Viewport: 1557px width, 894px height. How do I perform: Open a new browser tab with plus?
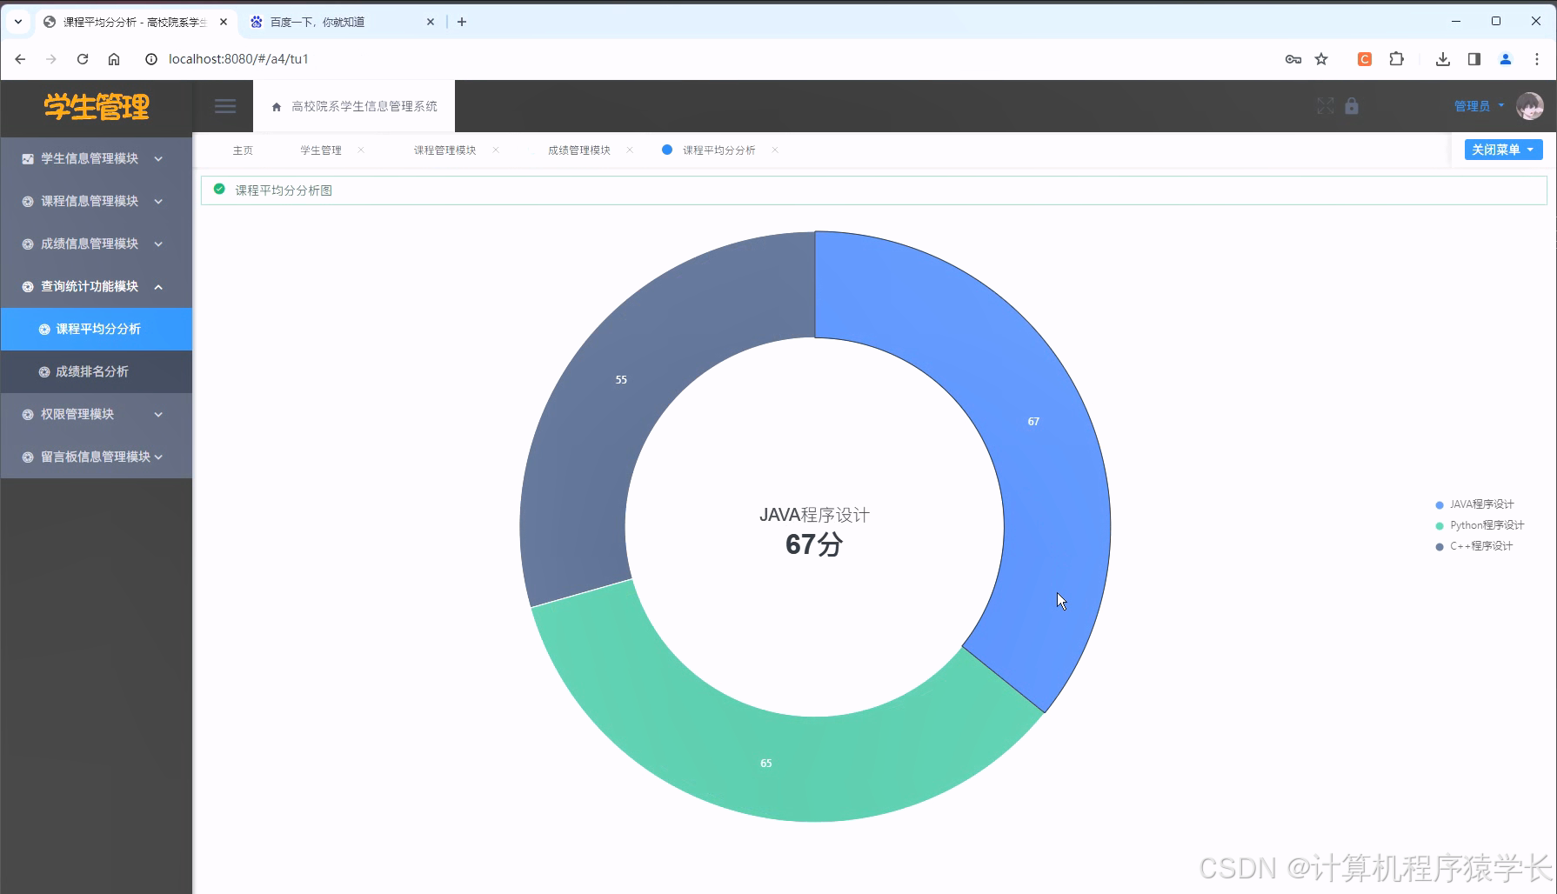pos(462,22)
